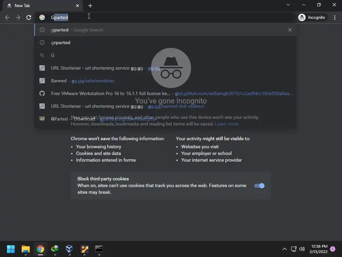Open the command prompt taskbar icon
The image size is (342, 257).
pos(99,249)
